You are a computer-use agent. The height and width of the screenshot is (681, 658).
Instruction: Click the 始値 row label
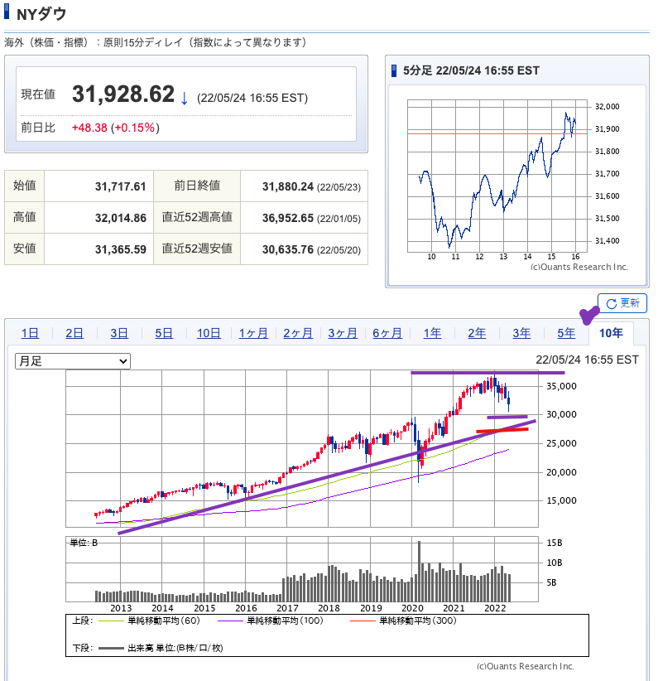[24, 186]
